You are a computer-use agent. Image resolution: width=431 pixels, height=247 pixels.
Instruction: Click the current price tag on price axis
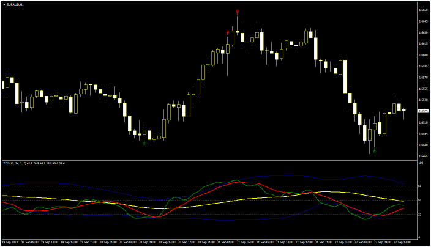click(x=422, y=111)
